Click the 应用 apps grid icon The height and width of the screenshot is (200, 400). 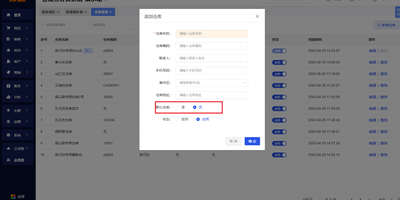pyautogui.click(x=13, y=197)
